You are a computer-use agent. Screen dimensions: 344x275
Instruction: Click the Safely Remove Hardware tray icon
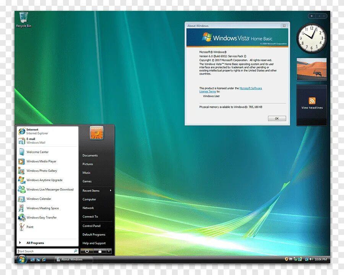pyautogui.click(x=295, y=259)
